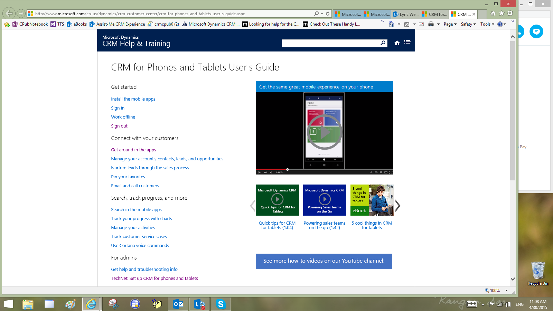The width and height of the screenshot is (553, 311).
Task: Open the site list icon beside the home icon
Action: [x=407, y=42]
